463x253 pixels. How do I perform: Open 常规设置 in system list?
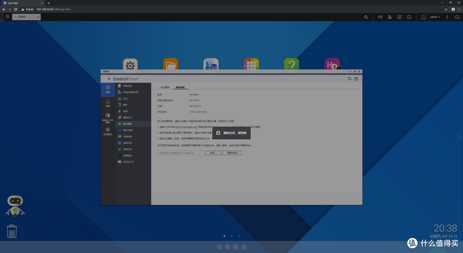pos(133,86)
